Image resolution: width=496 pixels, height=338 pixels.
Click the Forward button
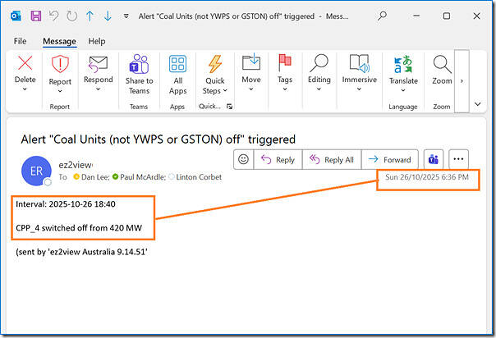389,160
